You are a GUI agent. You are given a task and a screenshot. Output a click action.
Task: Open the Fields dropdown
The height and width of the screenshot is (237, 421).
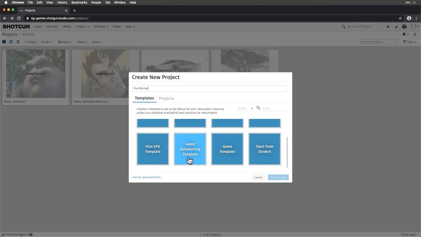tap(82, 42)
